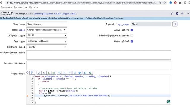Screen dimensions: 190x107
Task: Open the blue circular browser extension
Action: [170, 3]
